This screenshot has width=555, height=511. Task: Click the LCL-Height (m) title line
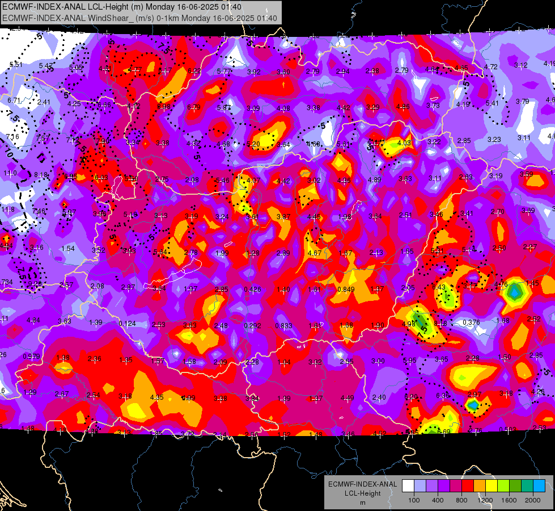[122, 7]
